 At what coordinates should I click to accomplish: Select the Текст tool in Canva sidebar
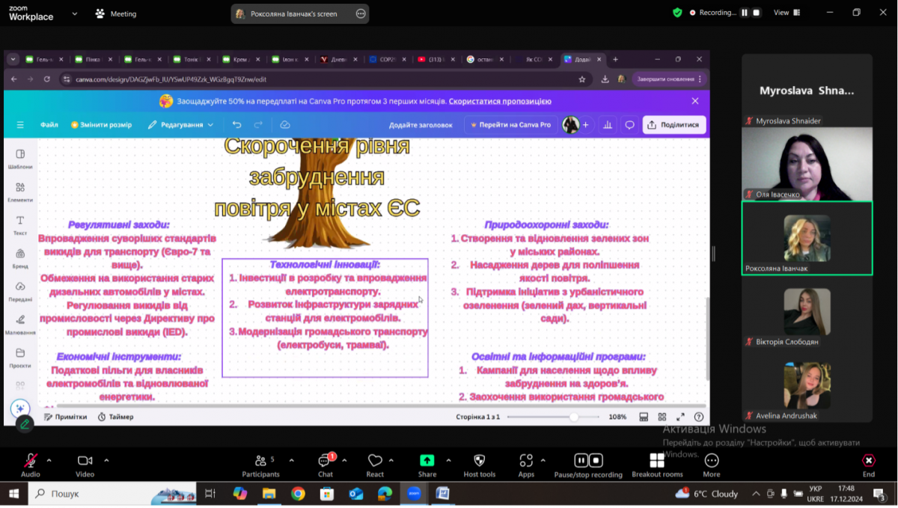(x=20, y=224)
